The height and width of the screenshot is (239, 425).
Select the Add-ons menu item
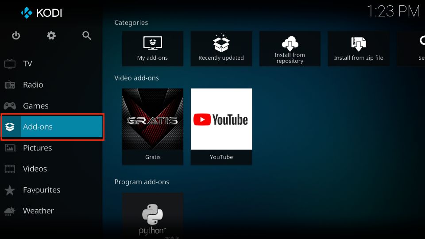pos(52,127)
